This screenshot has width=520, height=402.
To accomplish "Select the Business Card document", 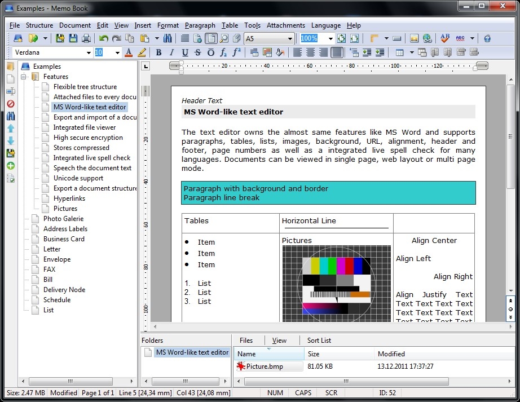I will [x=64, y=239].
